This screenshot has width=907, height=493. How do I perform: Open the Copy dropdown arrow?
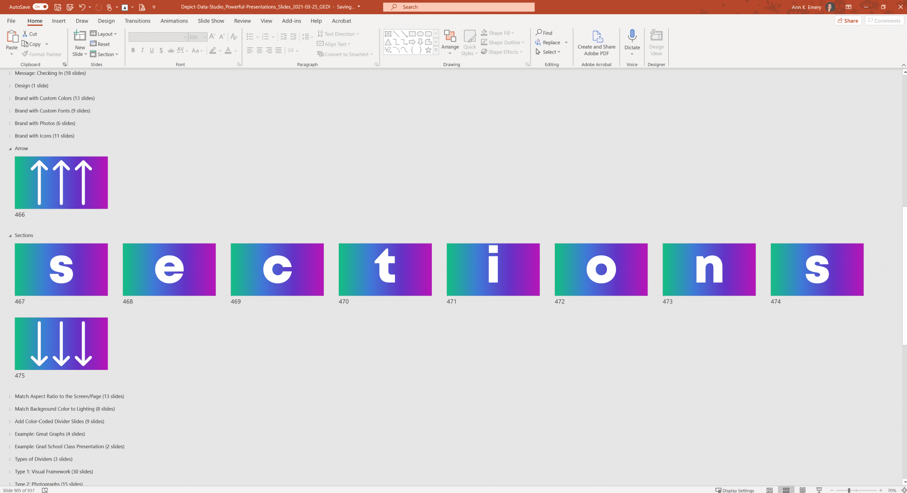(x=47, y=44)
